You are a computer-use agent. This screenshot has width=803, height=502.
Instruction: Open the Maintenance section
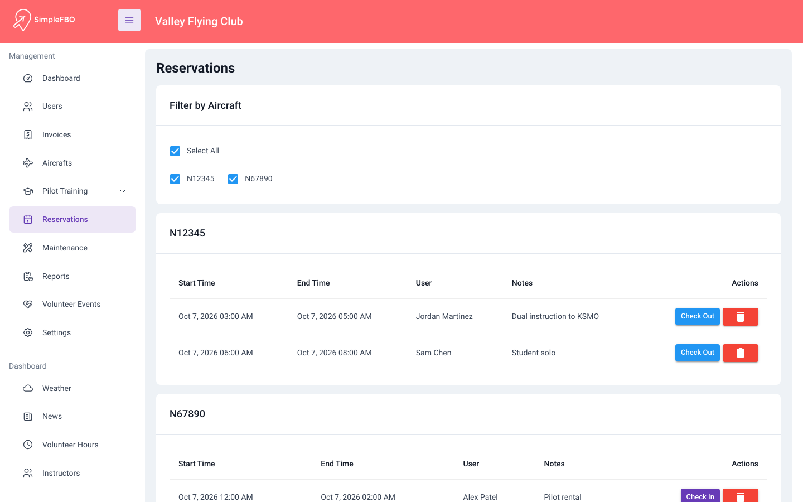tap(72, 248)
